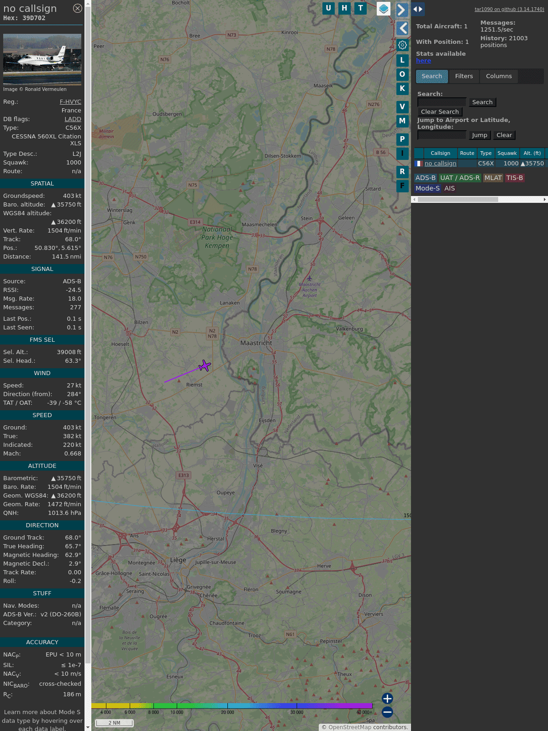
Task: Click the TIS-B source legend
Action: (x=515, y=178)
